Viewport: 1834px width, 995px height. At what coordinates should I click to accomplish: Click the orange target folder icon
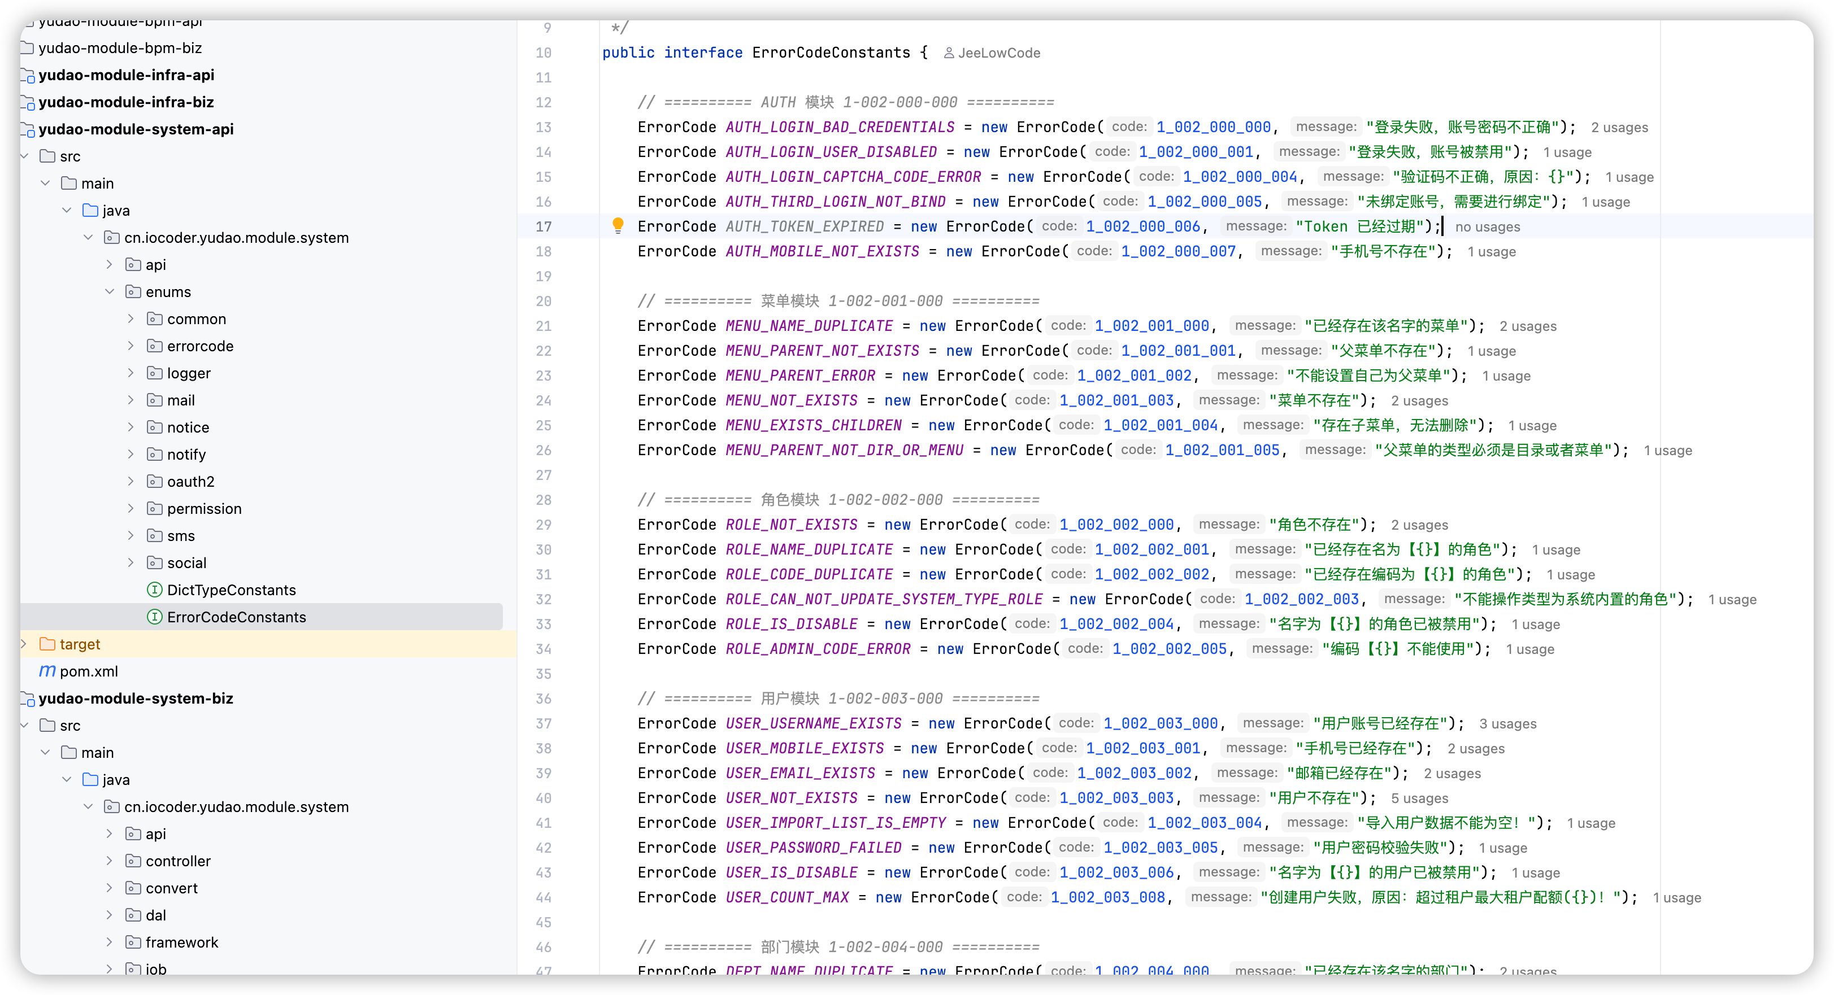coord(47,644)
